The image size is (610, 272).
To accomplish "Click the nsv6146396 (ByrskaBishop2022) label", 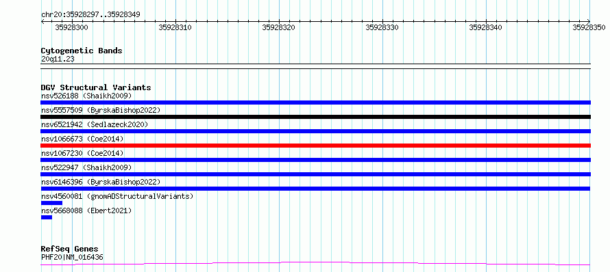I will click(x=101, y=182).
